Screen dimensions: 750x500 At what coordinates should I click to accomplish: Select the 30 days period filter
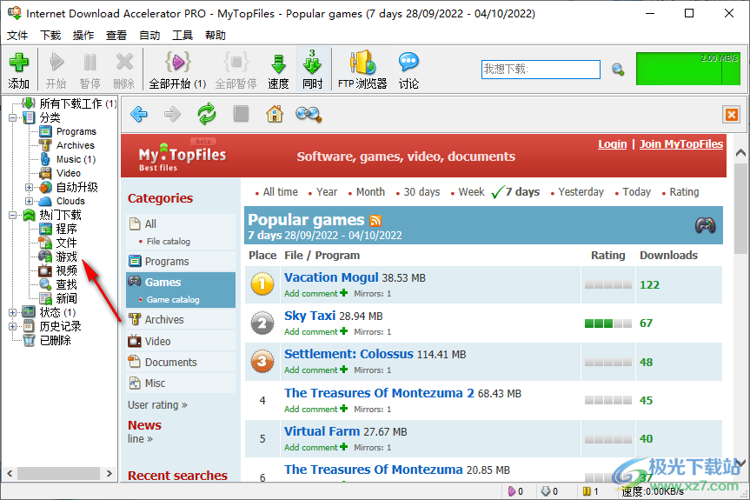(x=421, y=192)
